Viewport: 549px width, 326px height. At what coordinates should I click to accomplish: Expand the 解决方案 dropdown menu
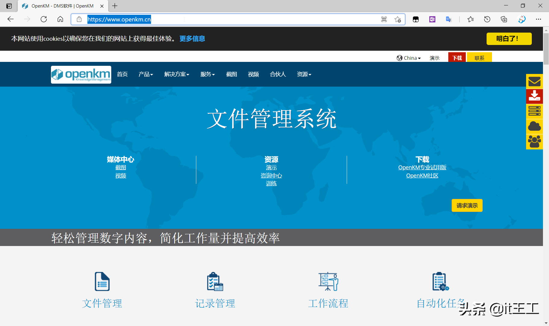[x=177, y=74]
